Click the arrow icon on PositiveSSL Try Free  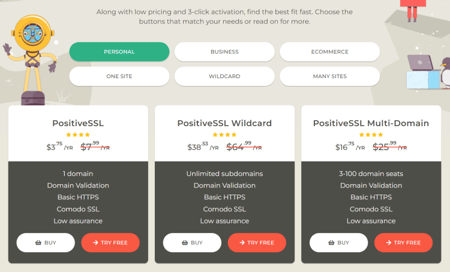tap(95, 243)
